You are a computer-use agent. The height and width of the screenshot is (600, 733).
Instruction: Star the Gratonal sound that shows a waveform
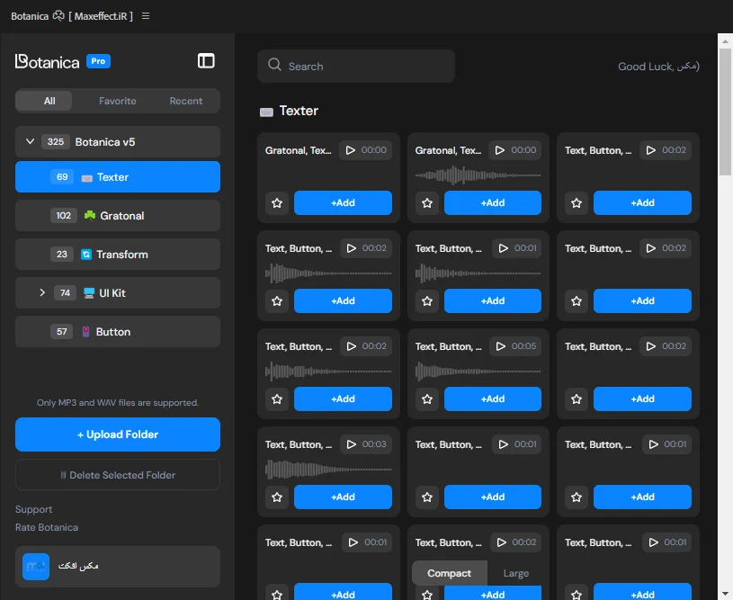point(427,203)
